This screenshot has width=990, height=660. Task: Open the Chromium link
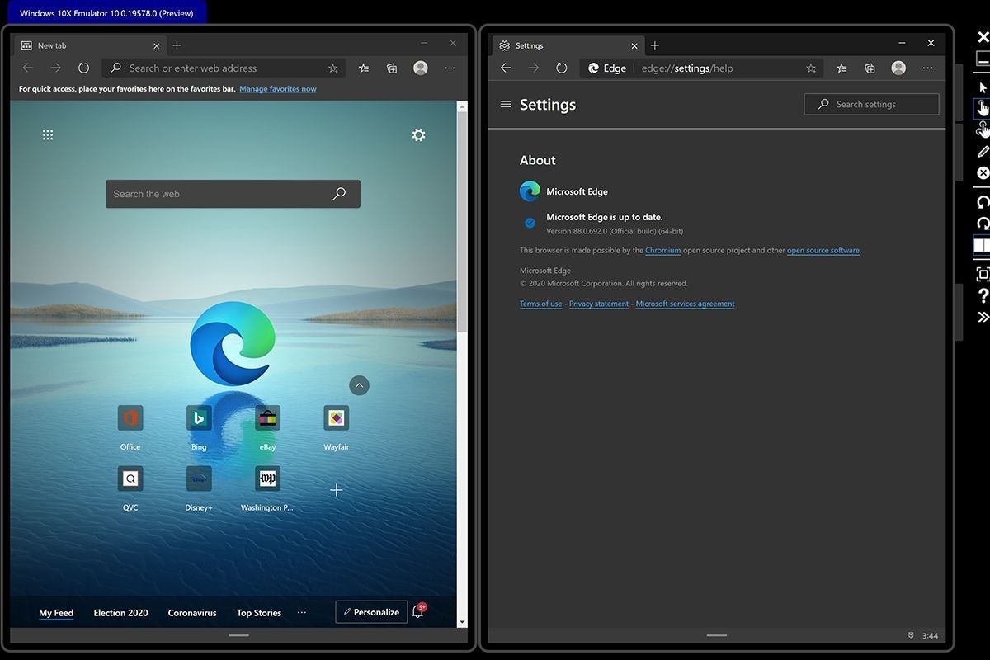click(x=663, y=250)
